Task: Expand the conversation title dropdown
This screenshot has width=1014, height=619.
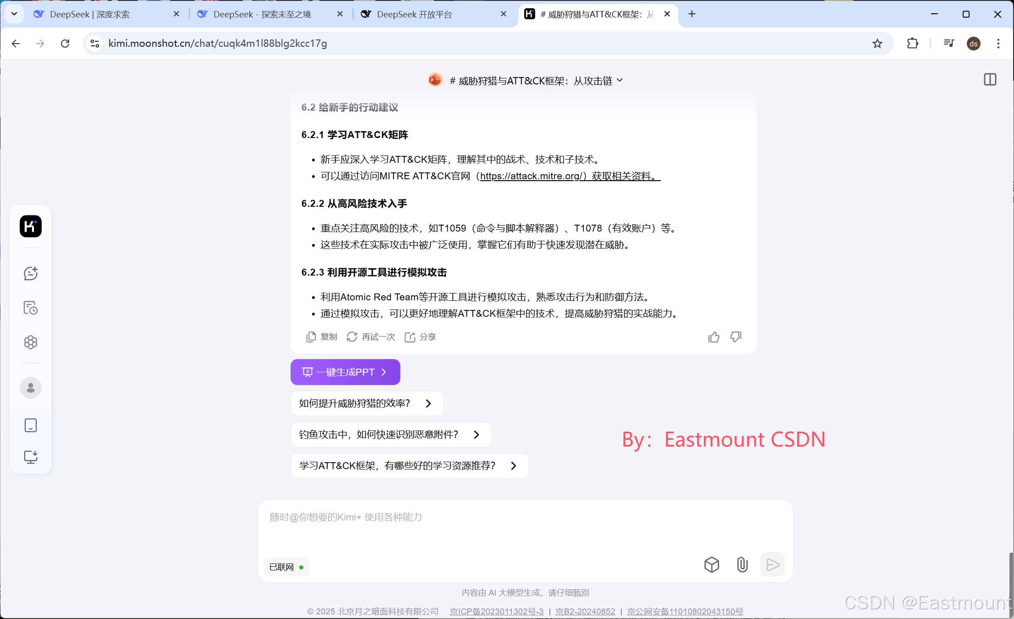Action: pyautogui.click(x=620, y=80)
